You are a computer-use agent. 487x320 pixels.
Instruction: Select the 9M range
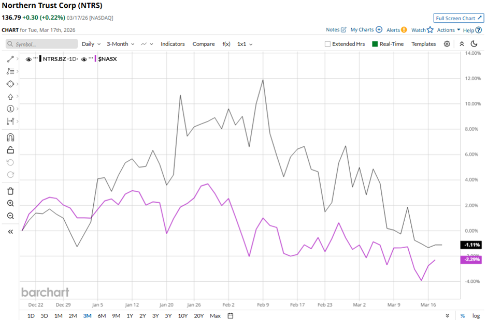116,316
